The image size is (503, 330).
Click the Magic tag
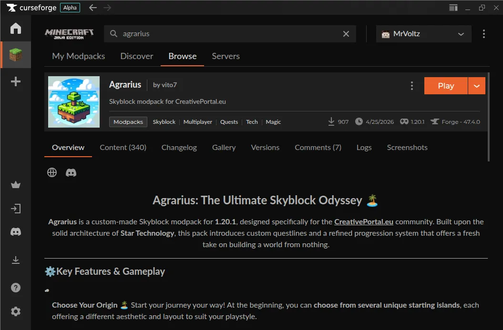coord(273,122)
